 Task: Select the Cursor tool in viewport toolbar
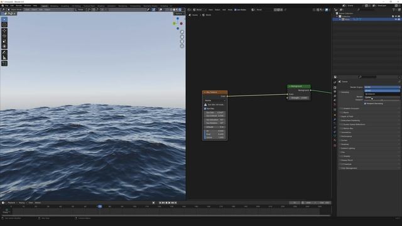(4, 24)
